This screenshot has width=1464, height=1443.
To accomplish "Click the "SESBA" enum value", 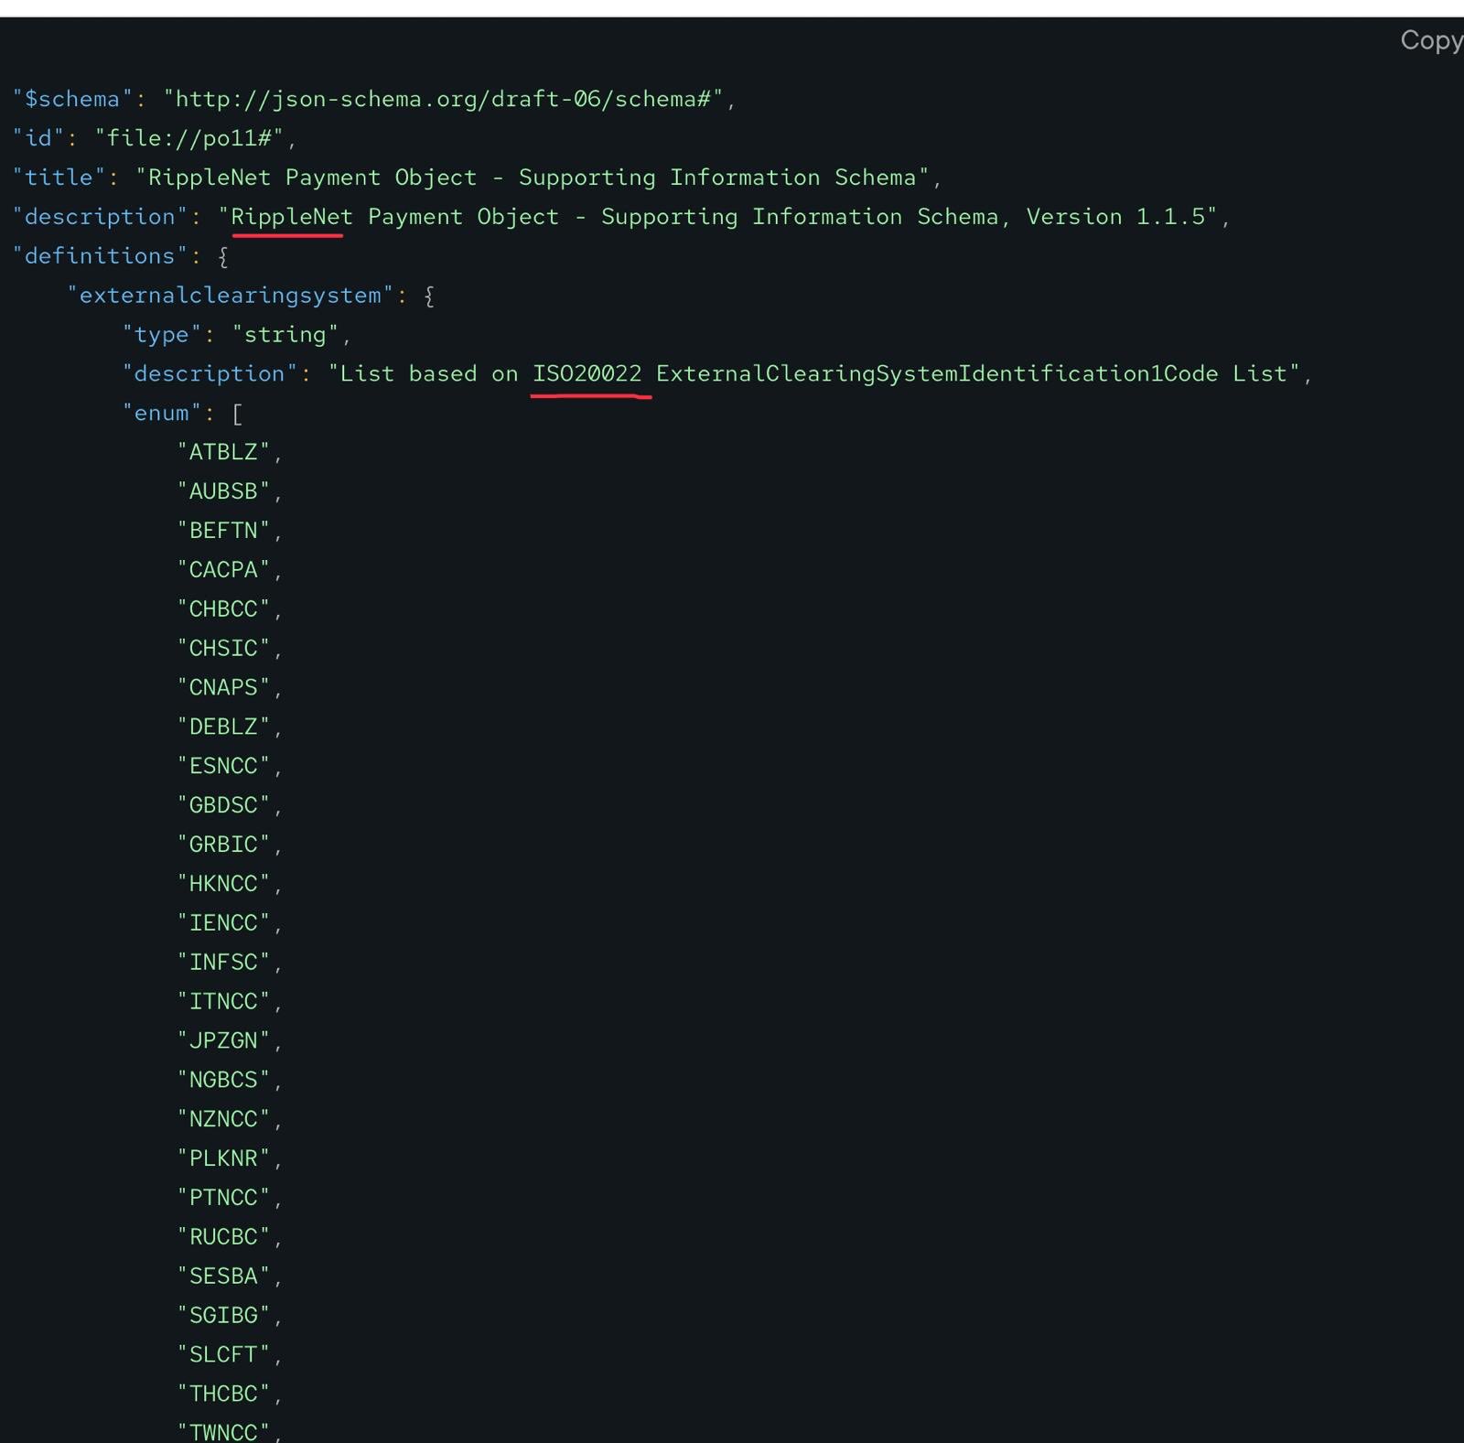I will (x=224, y=1276).
